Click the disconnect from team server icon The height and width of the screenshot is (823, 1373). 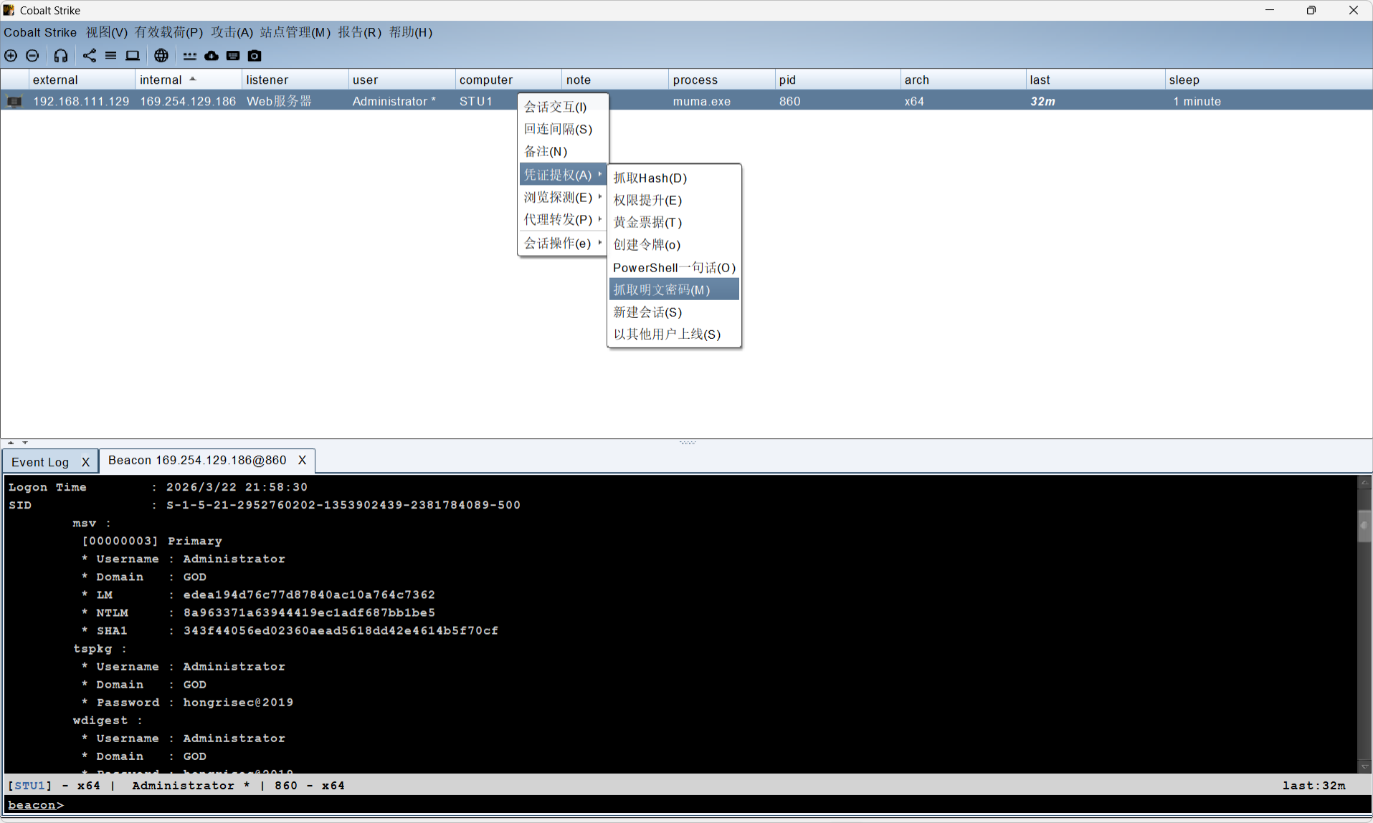click(x=32, y=55)
